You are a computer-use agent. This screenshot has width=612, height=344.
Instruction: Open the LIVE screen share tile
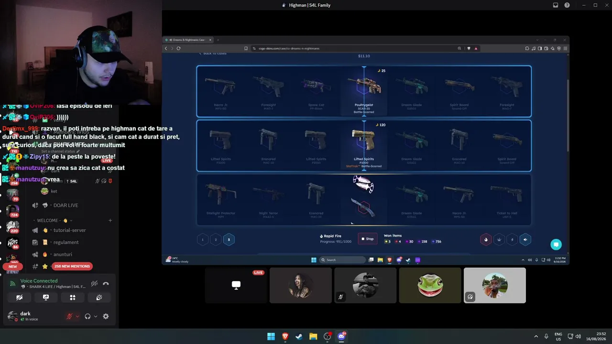click(236, 285)
